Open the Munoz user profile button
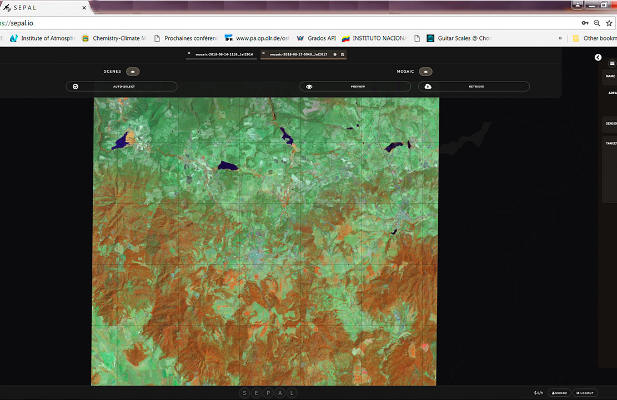 (x=559, y=393)
